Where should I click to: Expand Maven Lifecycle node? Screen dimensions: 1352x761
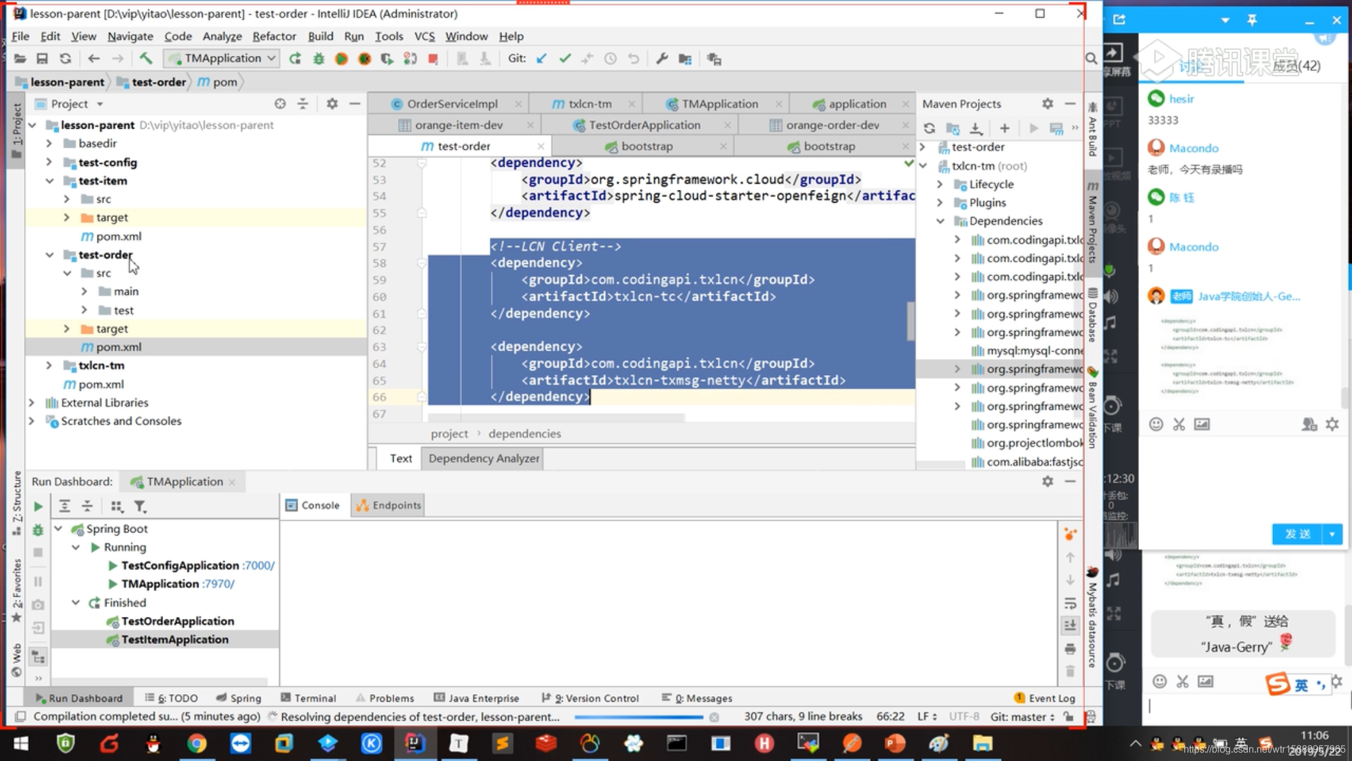click(x=940, y=184)
